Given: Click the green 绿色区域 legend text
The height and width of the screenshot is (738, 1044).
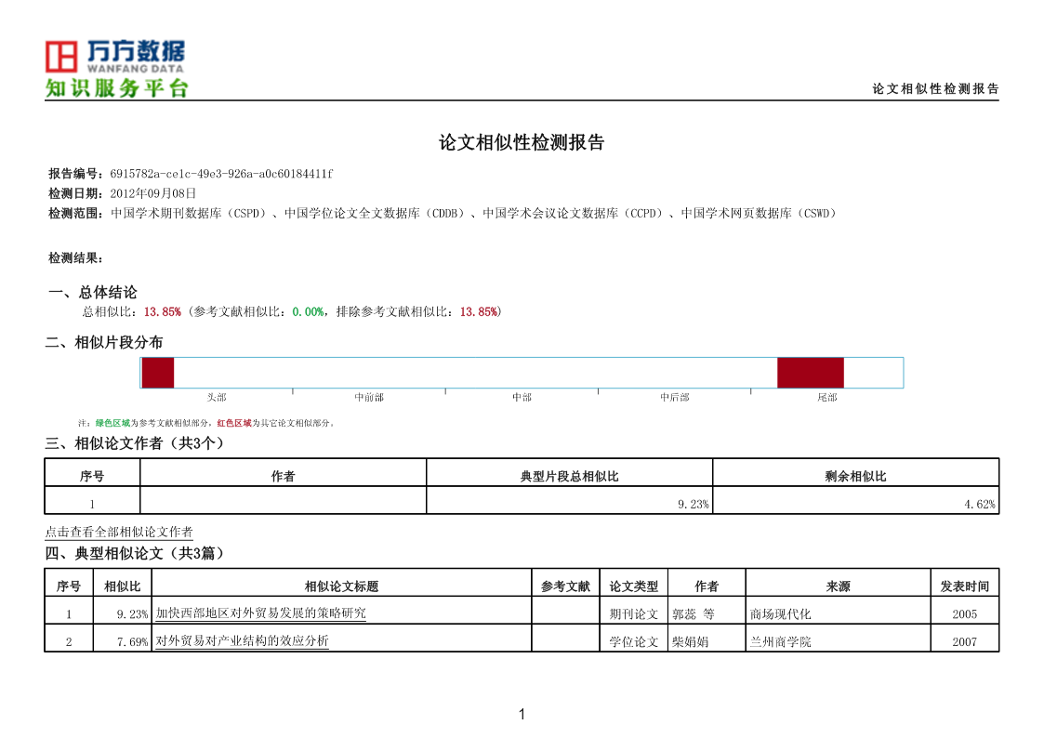Looking at the screenshot, I should pyautogui.click(x=112, y=423).
